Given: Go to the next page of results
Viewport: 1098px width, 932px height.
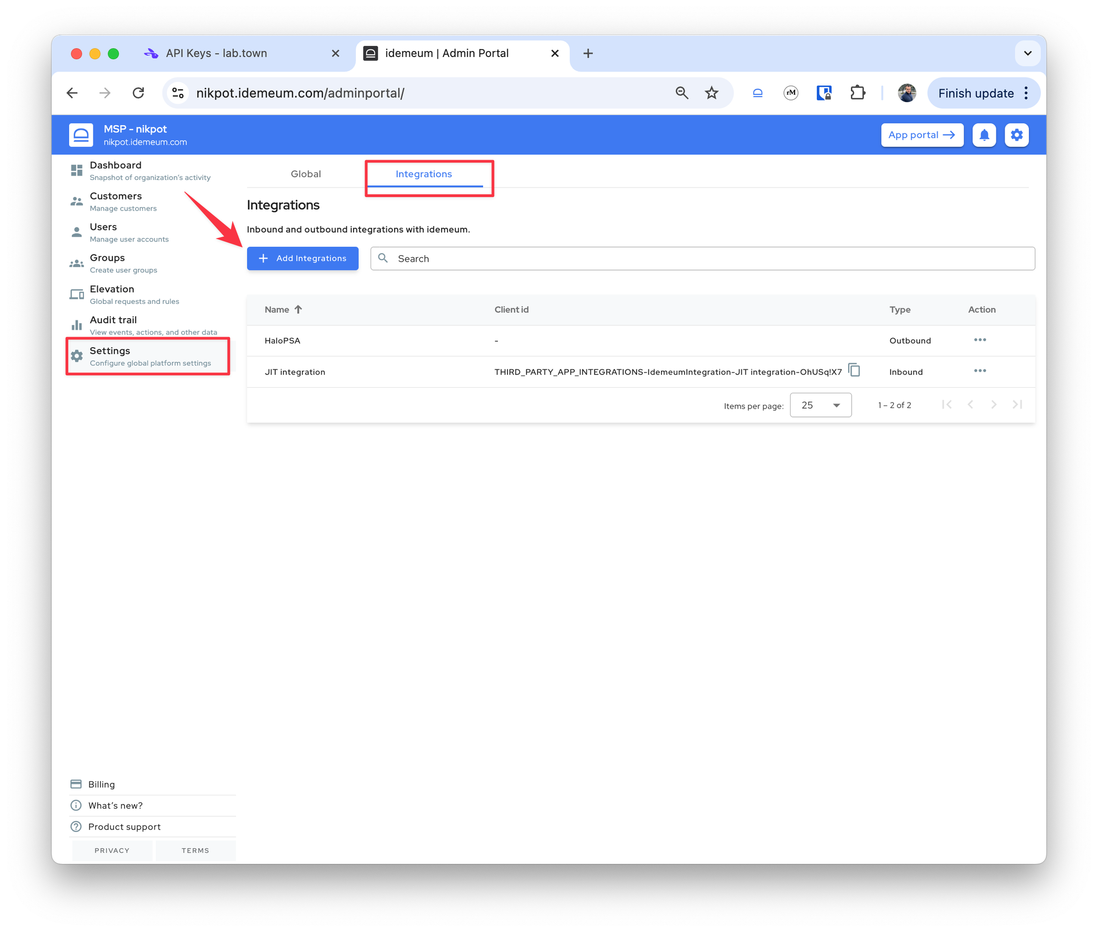Looking at the screenshot, I should tap(994, 405).
